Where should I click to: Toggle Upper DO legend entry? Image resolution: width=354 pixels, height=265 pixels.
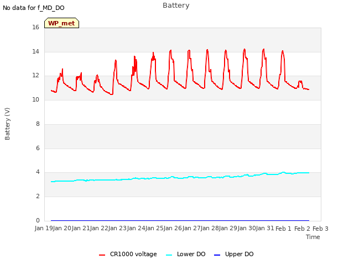[233, 254]
